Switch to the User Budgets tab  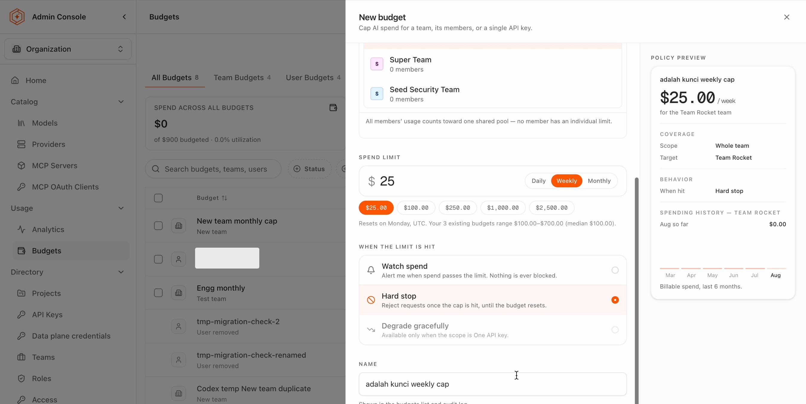click(x=313, y=78)
